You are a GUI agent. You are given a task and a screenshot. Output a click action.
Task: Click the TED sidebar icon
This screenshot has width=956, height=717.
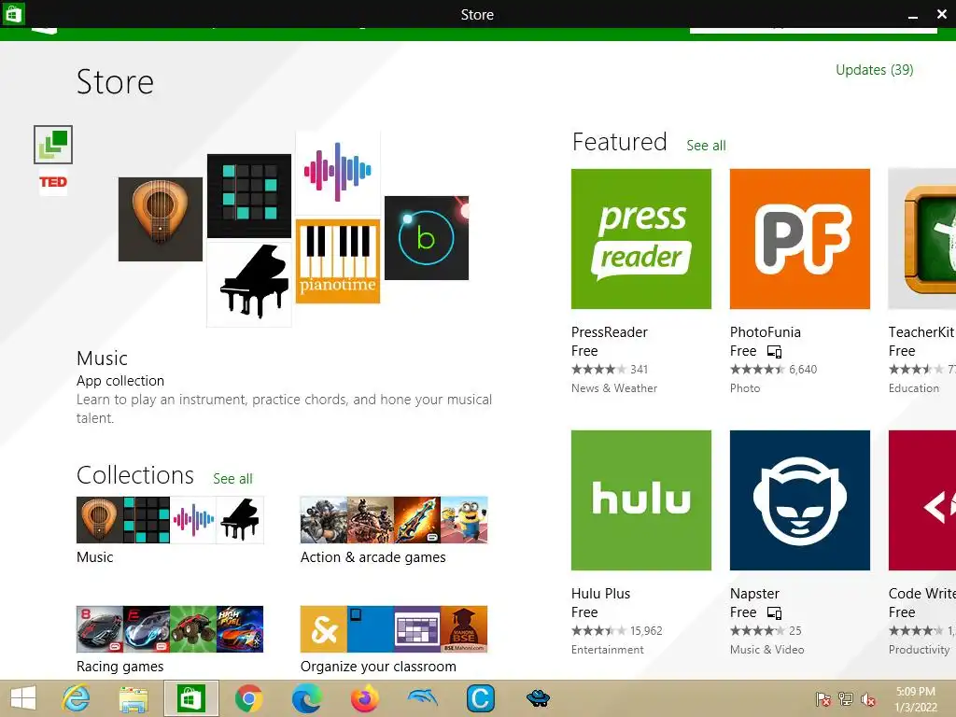(x=53, y=182)
